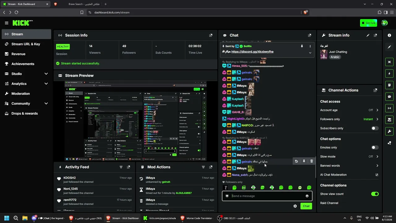The width and height of the screenshot is (396, 223).
Task: Pin geinah's hovered chat message
Action: pyautogui.click(x=304, y=161)
